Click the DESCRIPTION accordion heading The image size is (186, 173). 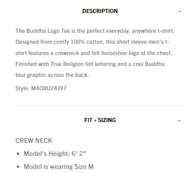coord(100,11)
